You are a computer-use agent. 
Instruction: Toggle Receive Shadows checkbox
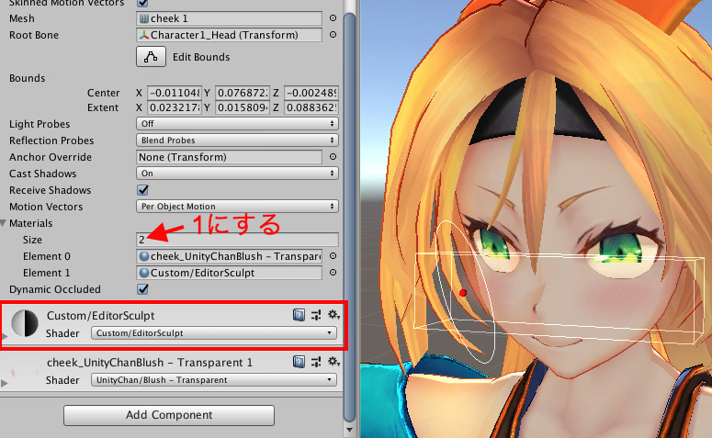coord(142,190)
